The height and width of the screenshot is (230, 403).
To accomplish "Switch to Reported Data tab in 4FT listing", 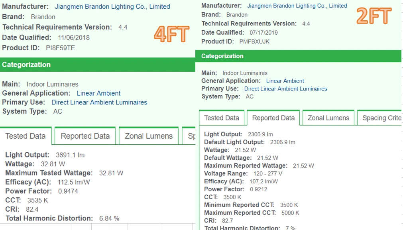I will [x=85, y=136].
